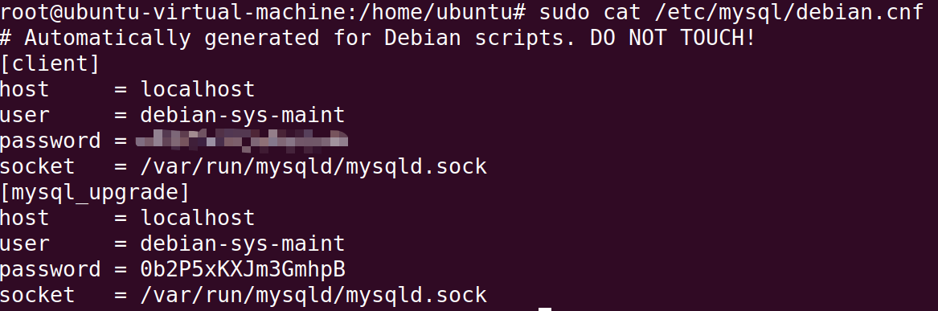Viewport: 938px width, 311px height.
Task: Click debian-sys-maint user under [client]
Action: tap(242, 115)
